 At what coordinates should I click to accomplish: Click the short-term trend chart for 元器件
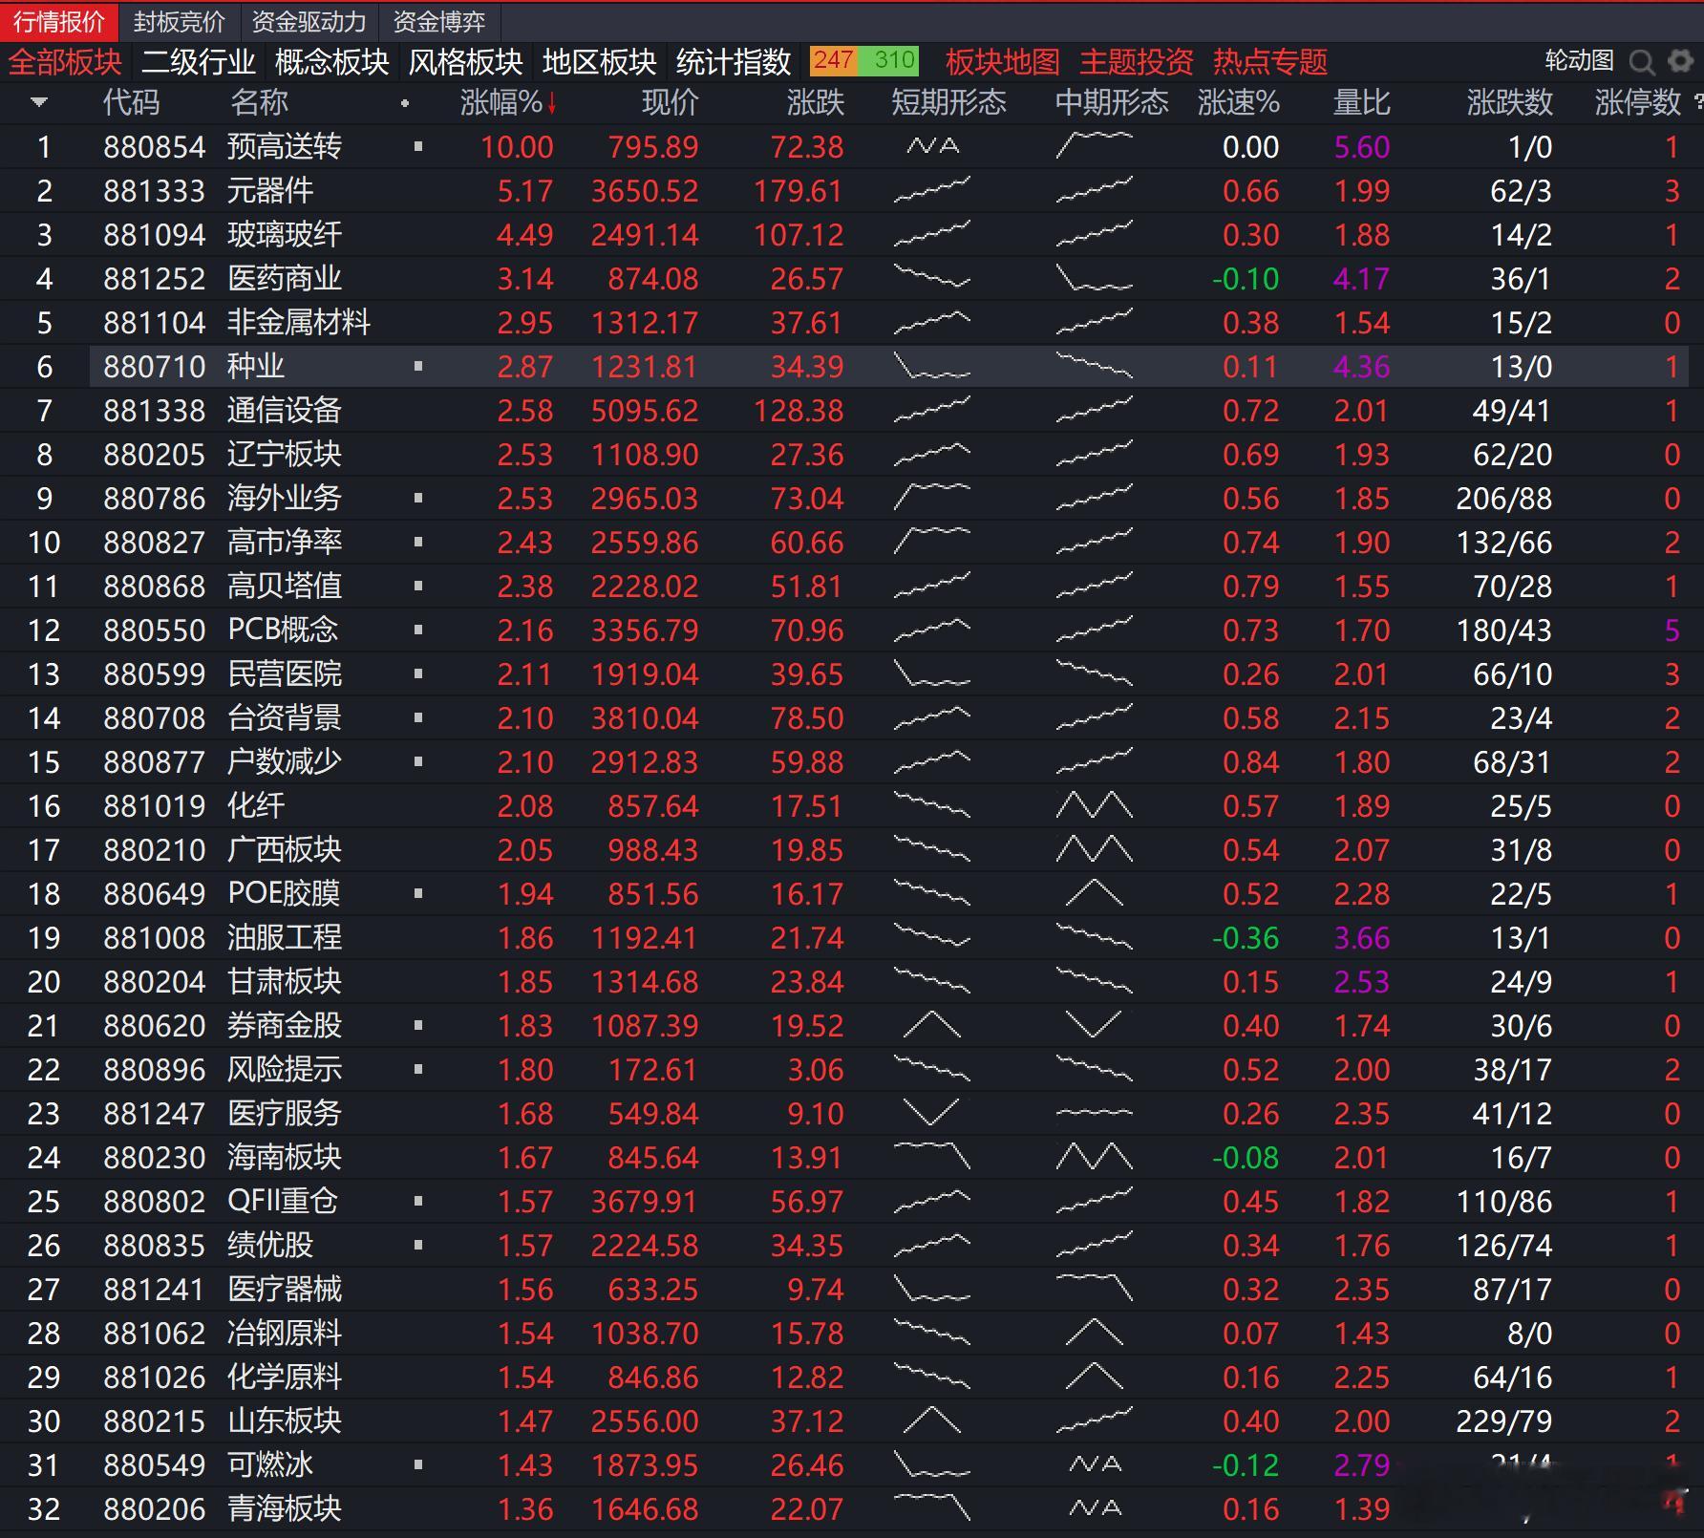click(x=931, y=190)
